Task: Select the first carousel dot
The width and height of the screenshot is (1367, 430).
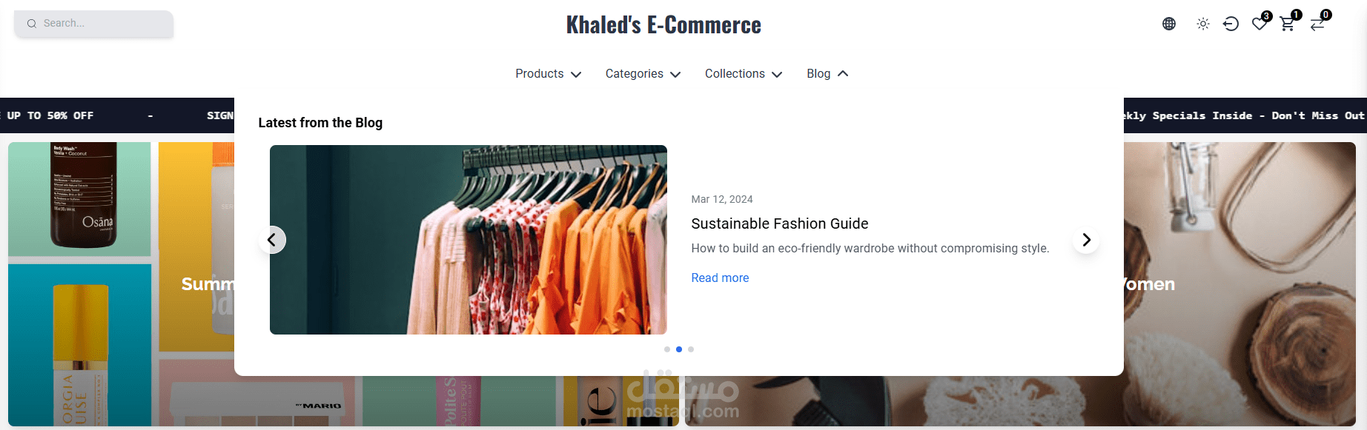Action: pos(667,349)
